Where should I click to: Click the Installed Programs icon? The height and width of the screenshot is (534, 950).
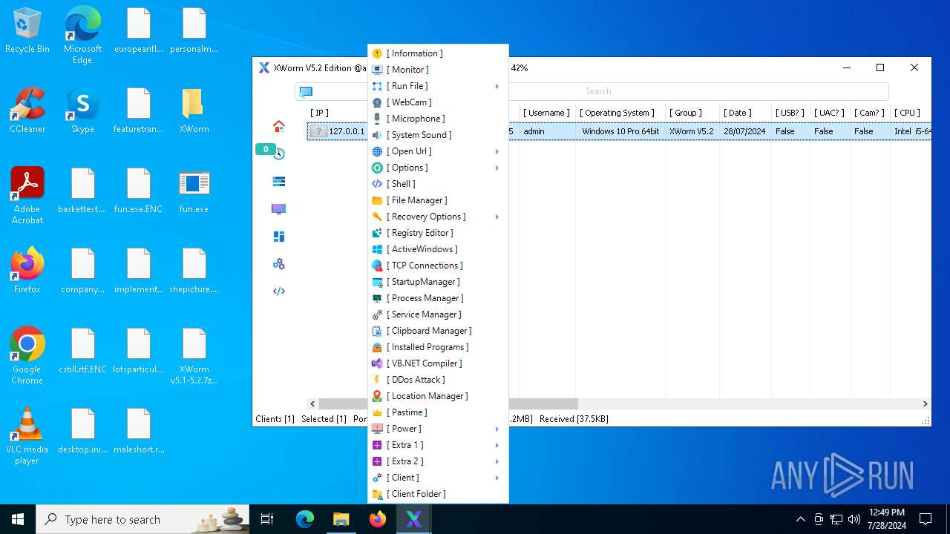377,347
